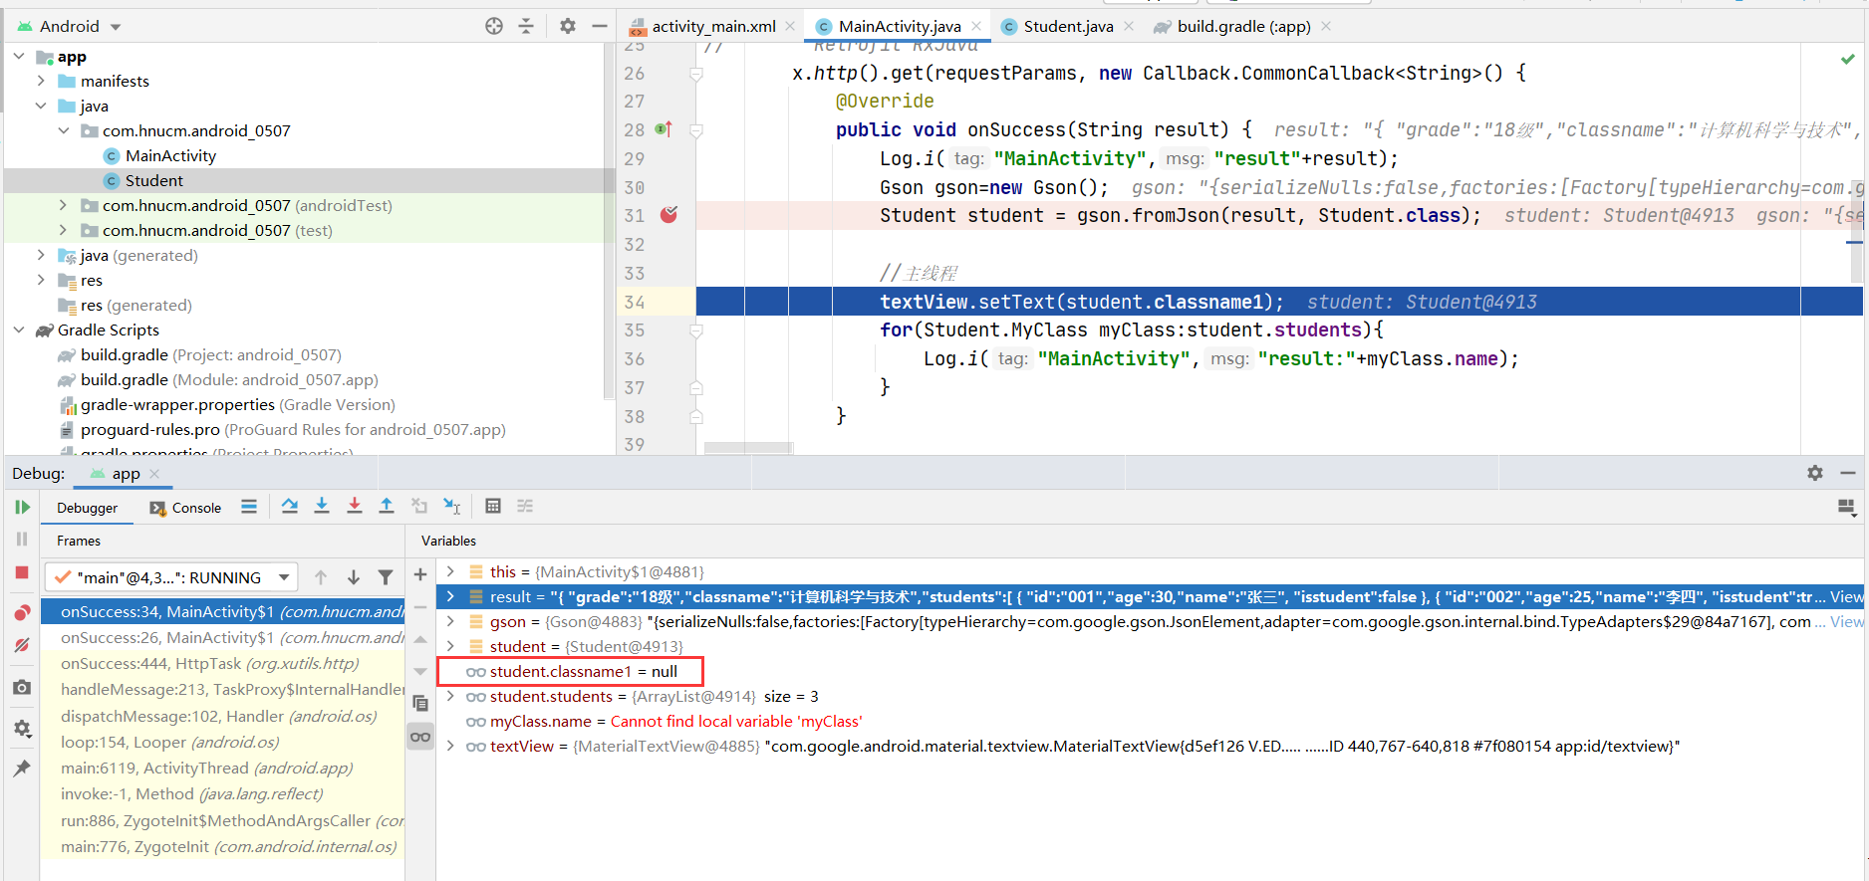Select student.classname1 = null watch
This screenshot has height=881, width=1869.
pyautogui.click(x=583, y=671)
